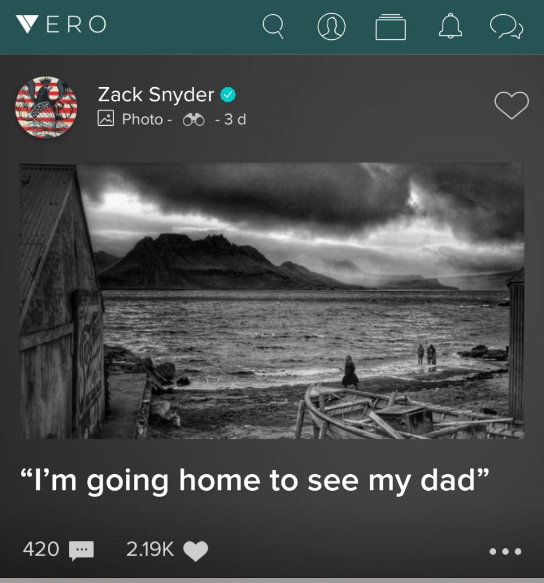This screenshot has height=583, width=544.
Task: Click Zack Snyder's name link
Action: pyautogui.click(x=156, y=95)
